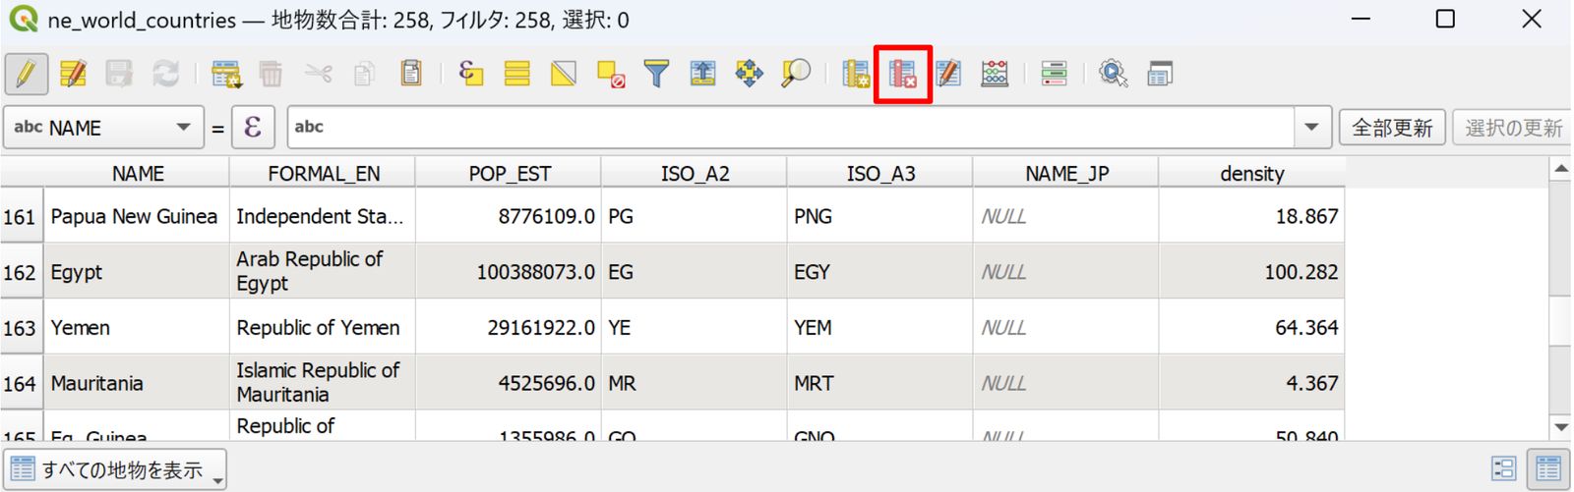Filter/select features using form funnel icon

(x=656, y=74)
